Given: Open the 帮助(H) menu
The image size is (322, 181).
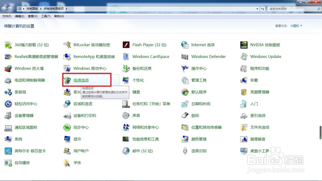Looking at the screenshot, I should point(59,16).
